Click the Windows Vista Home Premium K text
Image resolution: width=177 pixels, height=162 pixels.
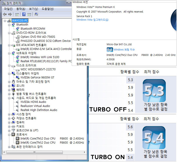point(96,7)
